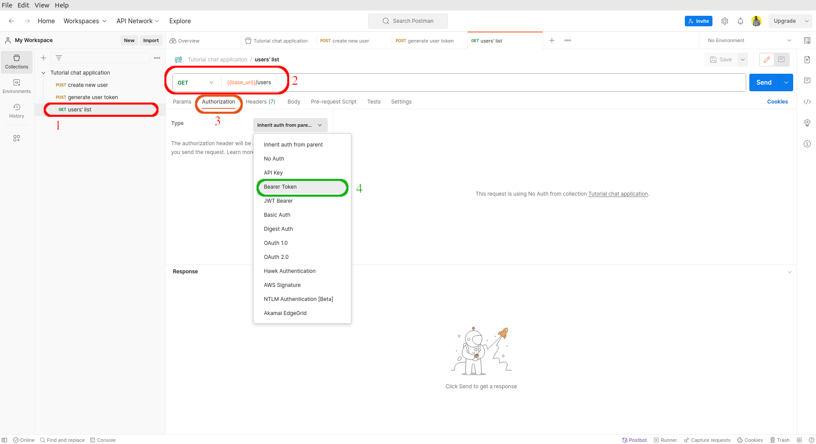This screenshot has width=816, height=444.
Task: Click the configure workspace sidebar icon
Action: click(17, 138)
